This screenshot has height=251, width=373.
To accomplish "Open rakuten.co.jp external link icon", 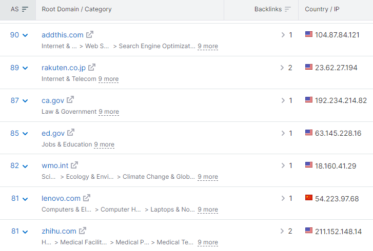I will pos(92,68).
